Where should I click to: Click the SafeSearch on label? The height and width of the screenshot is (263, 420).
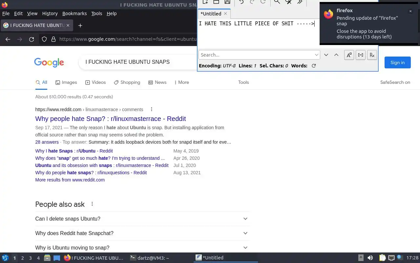(395, 83)
